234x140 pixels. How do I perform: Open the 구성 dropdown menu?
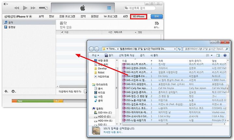[95, 55]
